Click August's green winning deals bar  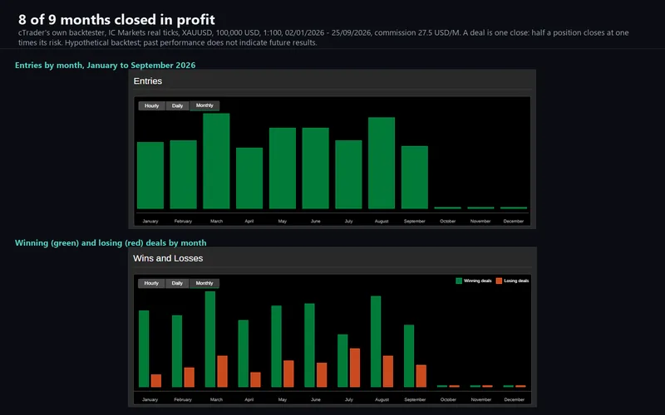376,341
